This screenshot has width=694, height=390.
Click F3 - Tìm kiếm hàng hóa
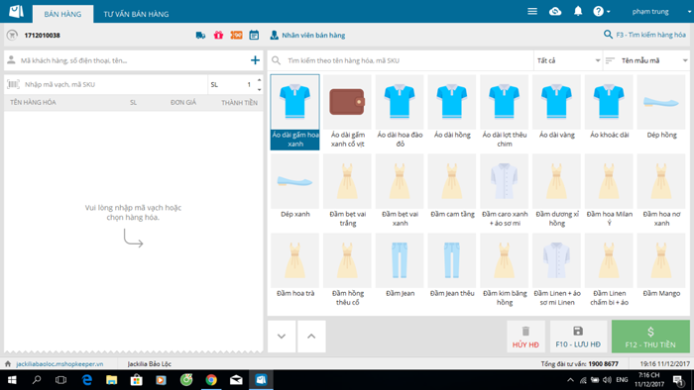point(644,35)
